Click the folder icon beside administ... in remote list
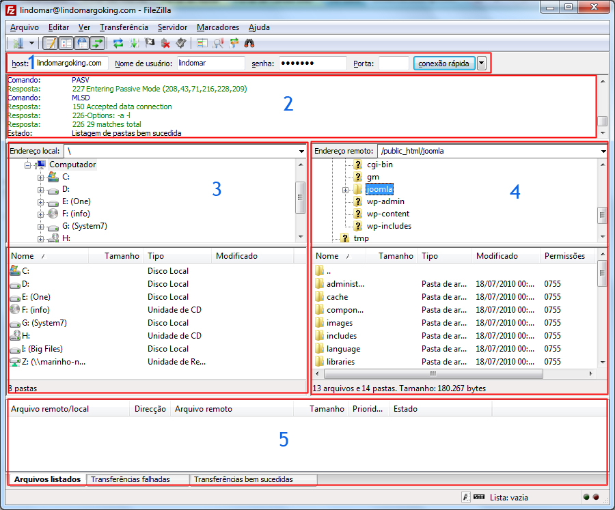615x510 pixels. pos(320,283)
